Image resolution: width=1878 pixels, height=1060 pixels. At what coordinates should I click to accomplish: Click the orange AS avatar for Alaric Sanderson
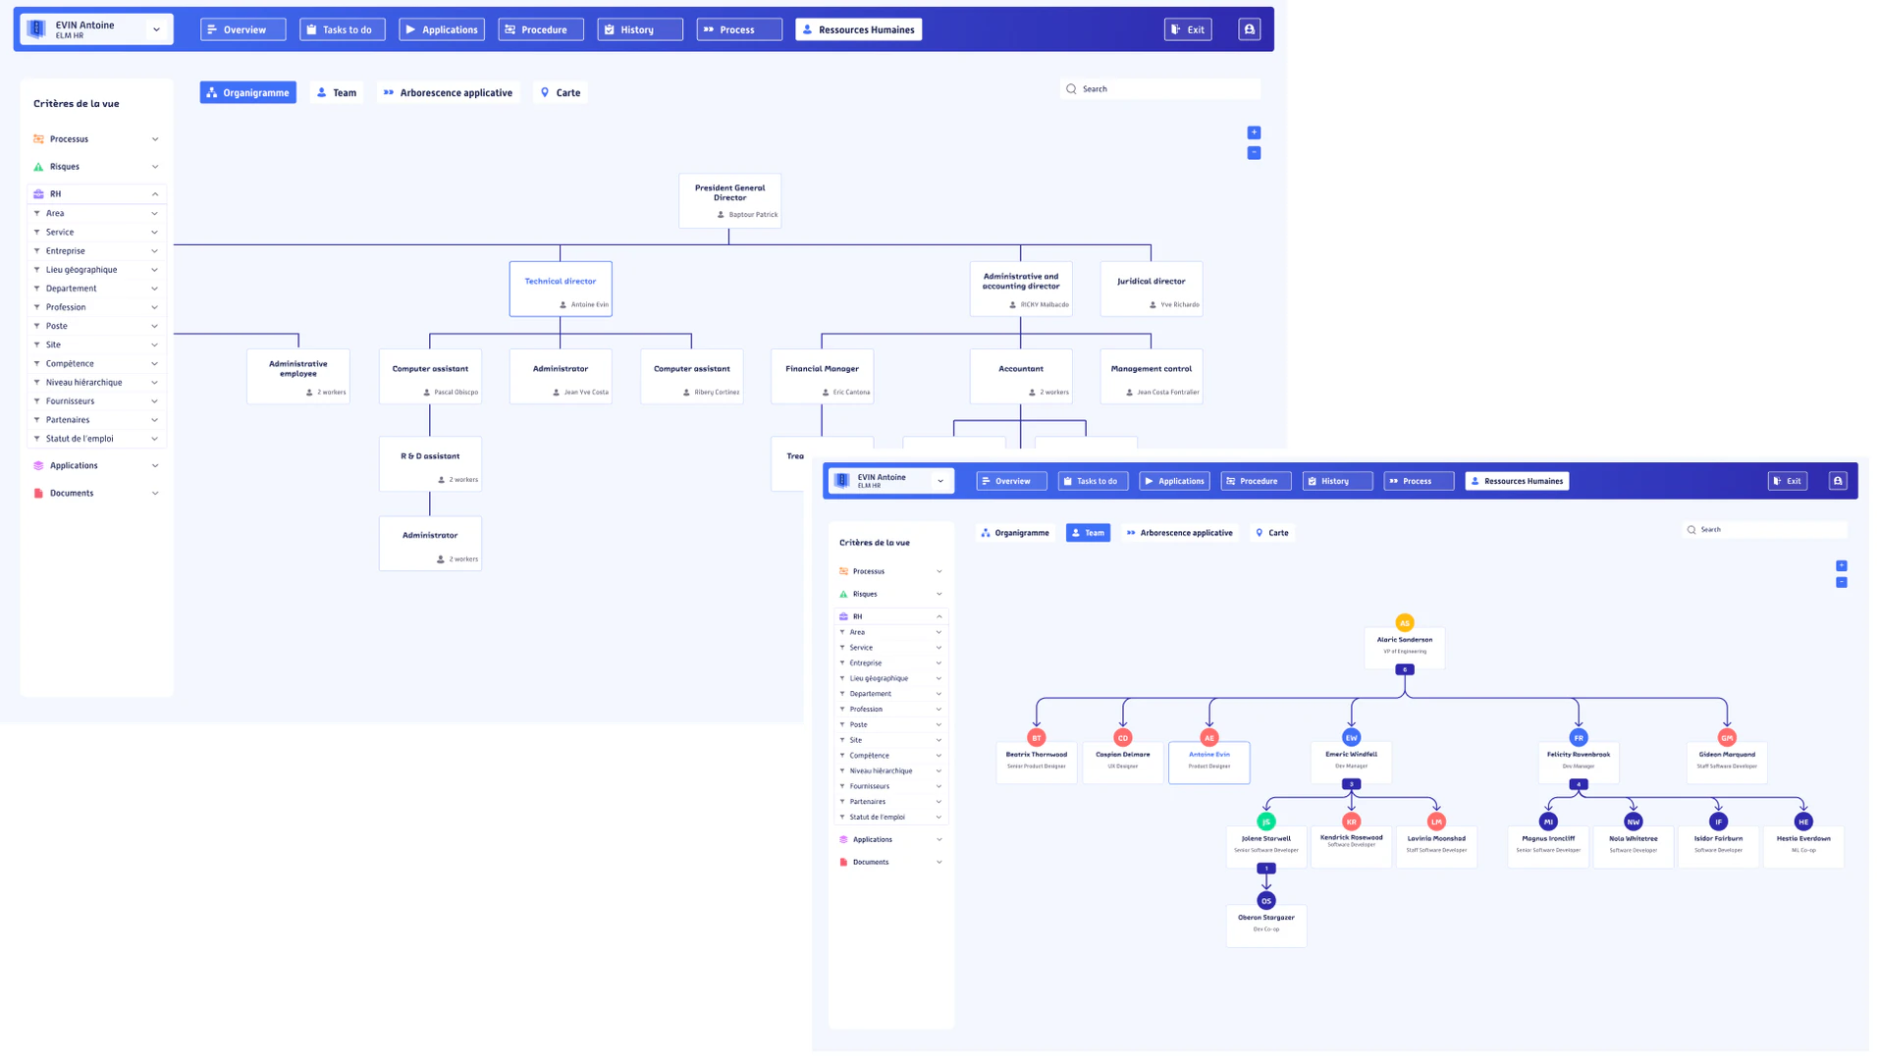pos(1405,622)
